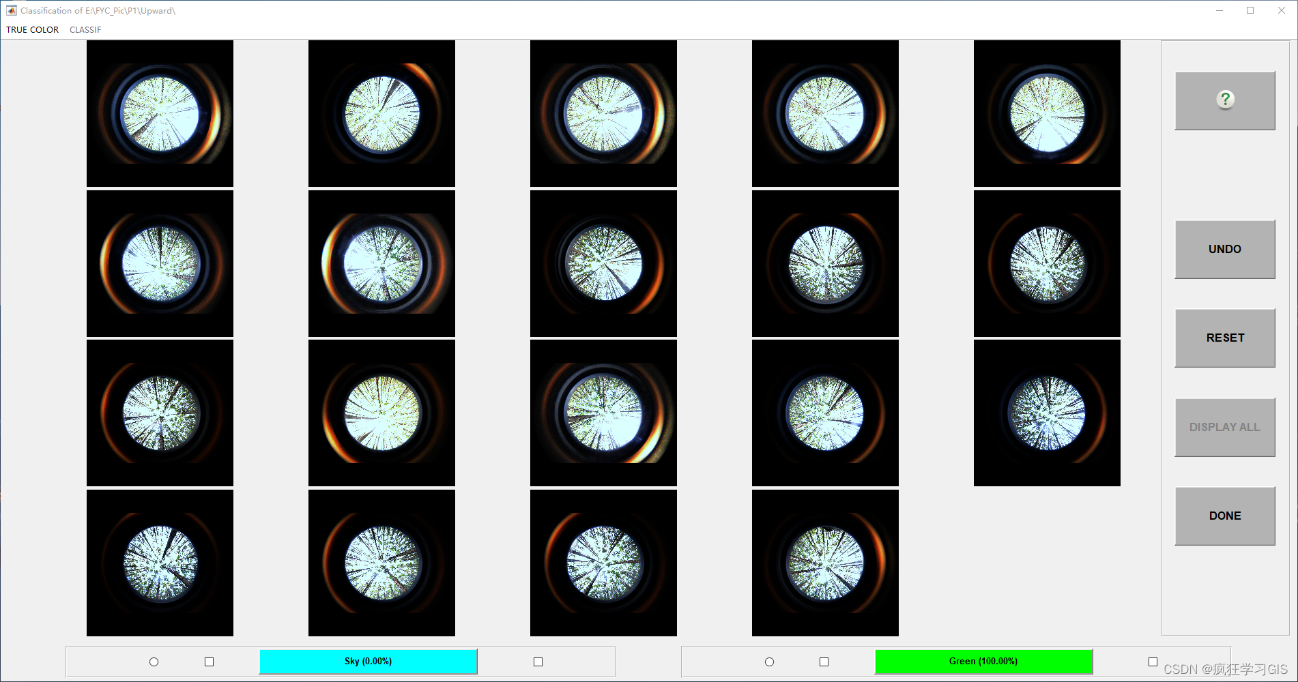
Task: Select canopy photo in row 3, column 2
Action: click(381, 413)
